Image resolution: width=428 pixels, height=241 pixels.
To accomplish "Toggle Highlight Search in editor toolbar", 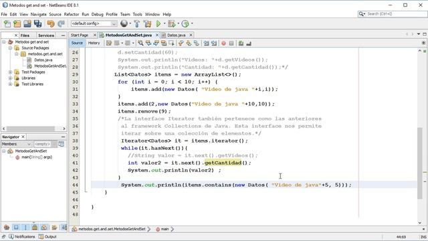I will (x=164, y=43).
